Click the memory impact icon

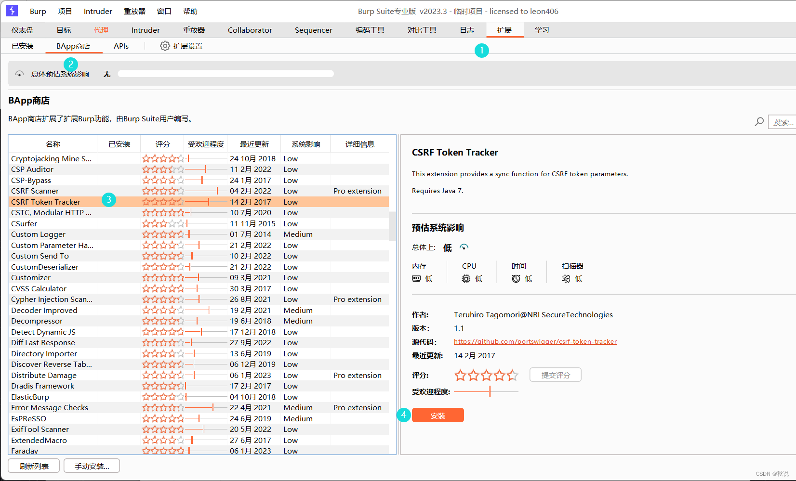coord(416,278)
